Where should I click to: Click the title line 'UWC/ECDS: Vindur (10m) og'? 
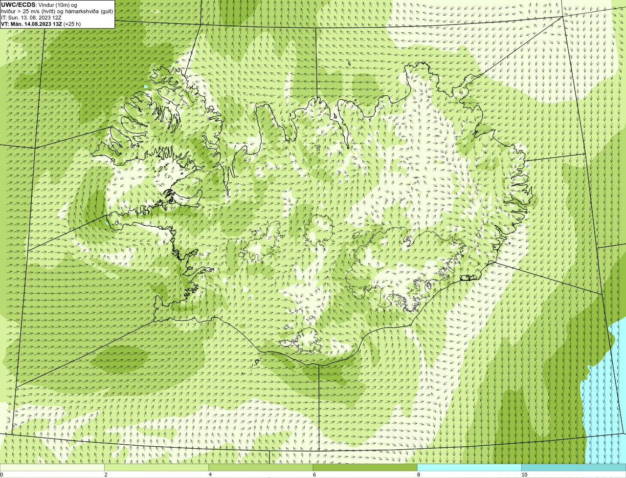pyautogui.click(x=39, y=4)
